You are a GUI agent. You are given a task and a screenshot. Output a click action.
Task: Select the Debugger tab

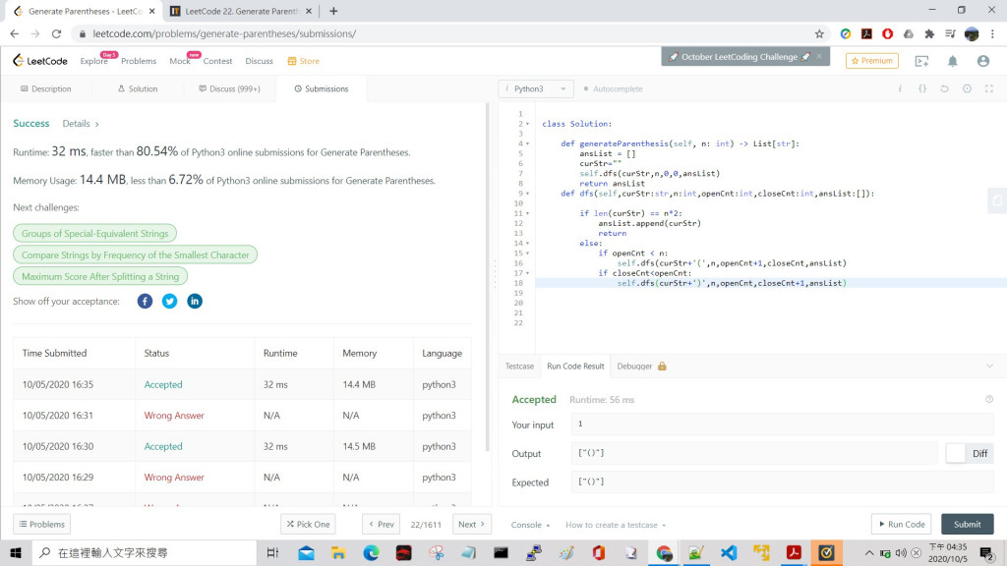[641, 366]
